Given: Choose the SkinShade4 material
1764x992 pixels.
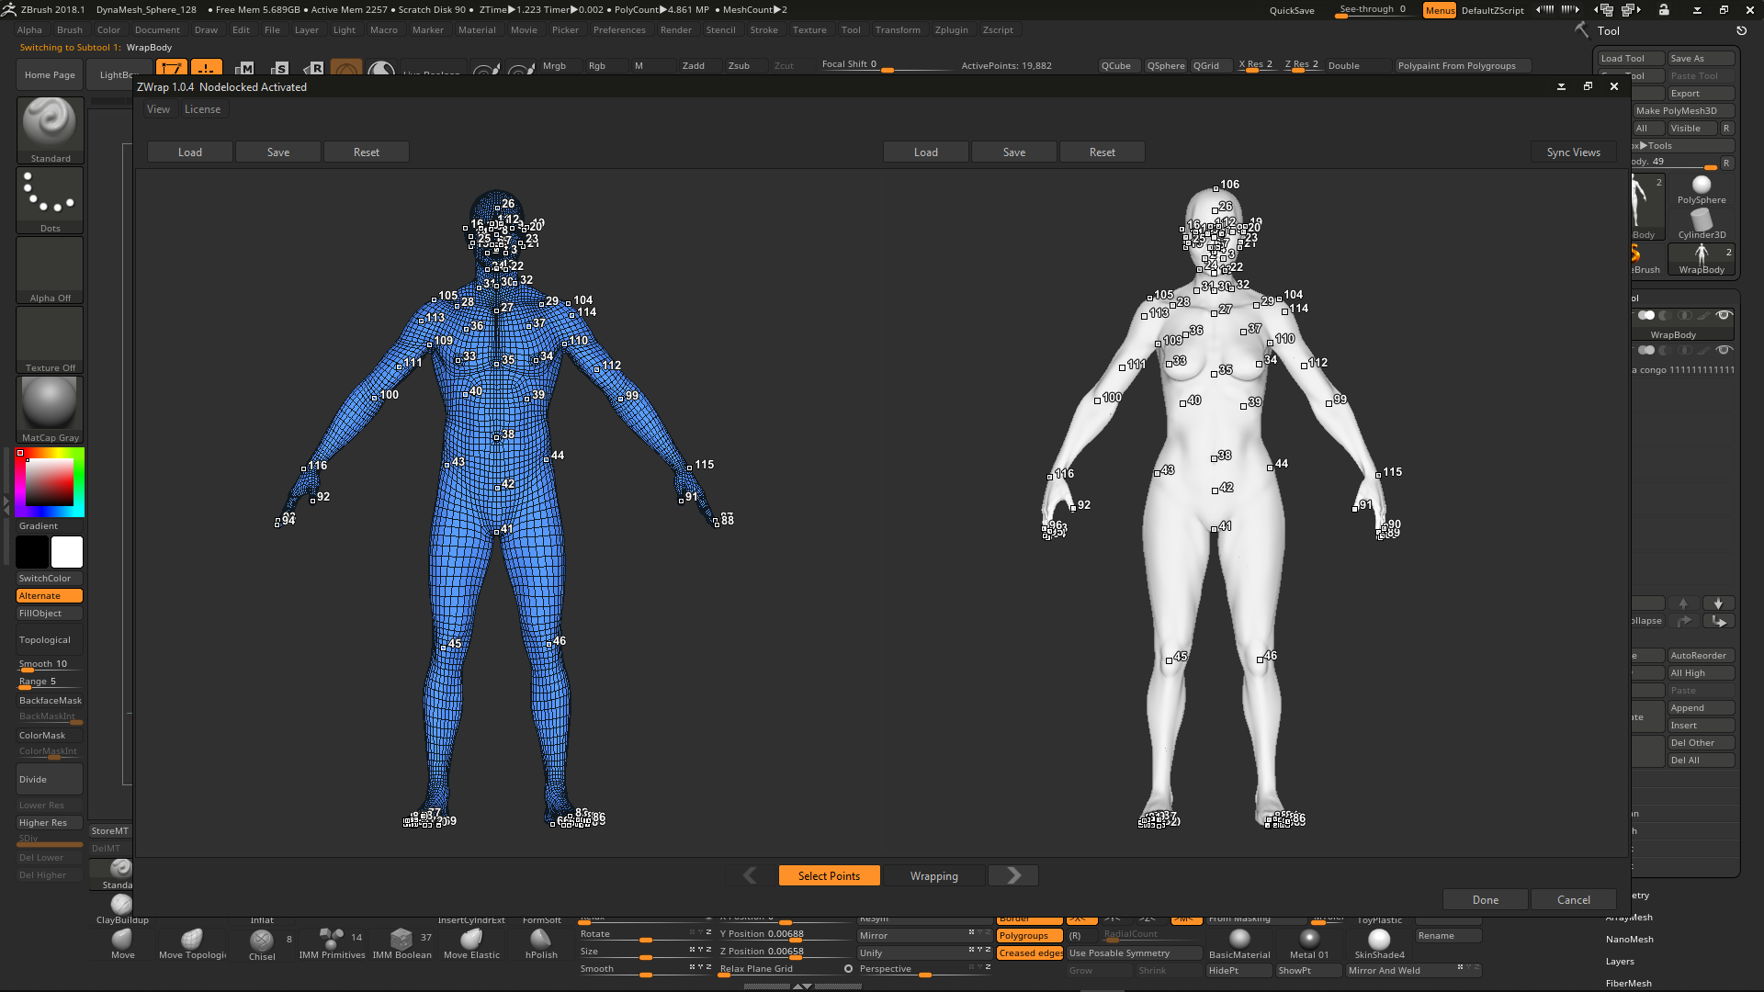Looking at the screenshot, I should [1379, 943].
